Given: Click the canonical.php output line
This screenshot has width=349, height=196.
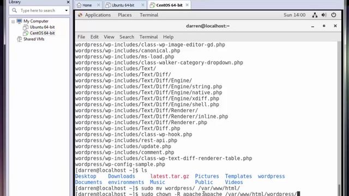Looking at the screenshot, I should click(x=128, y=51).
